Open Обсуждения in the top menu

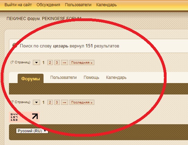pos(48,5)
